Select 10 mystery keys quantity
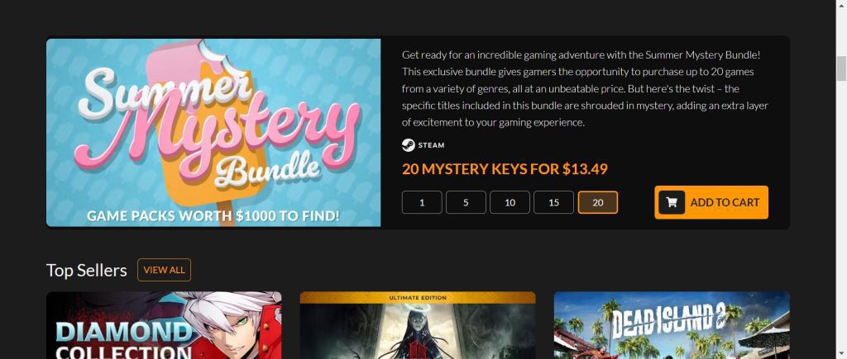The width and height of the screenshot is (847, 359). (x=510, y=203)
